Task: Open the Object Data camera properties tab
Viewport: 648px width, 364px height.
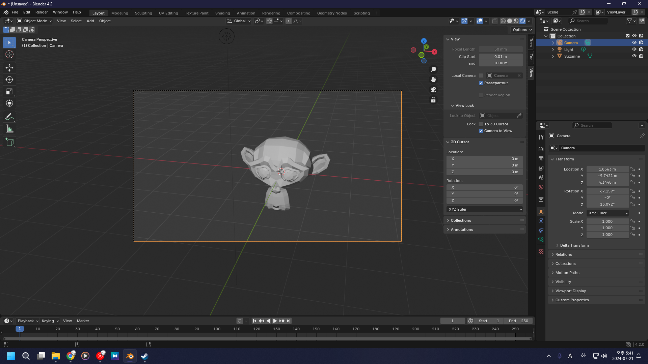Action: pyautogui.click(x=541, y=240)
